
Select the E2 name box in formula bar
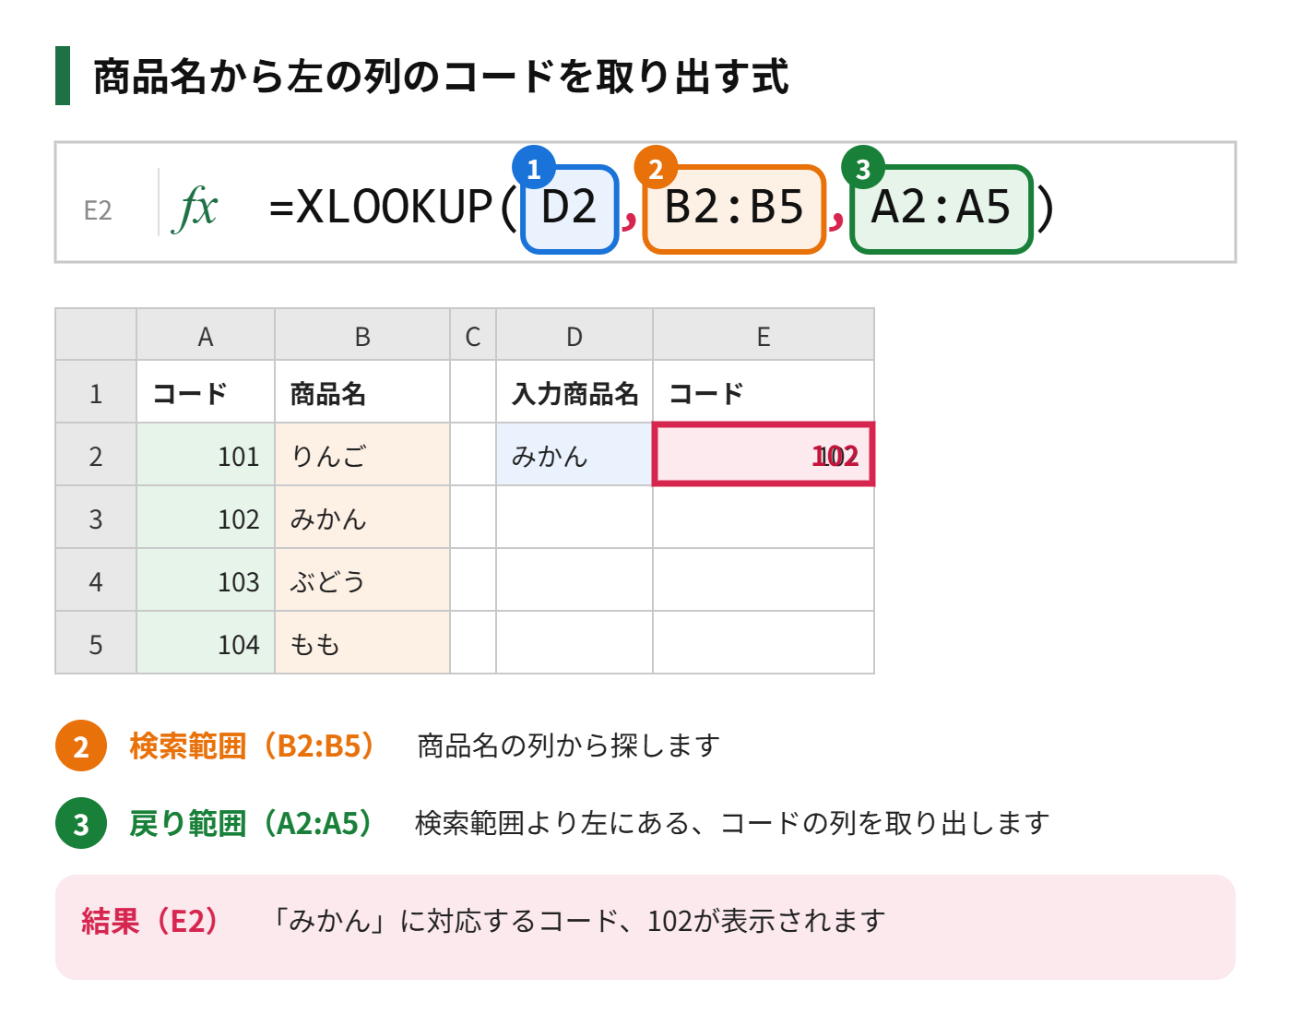tap(98, 211)
